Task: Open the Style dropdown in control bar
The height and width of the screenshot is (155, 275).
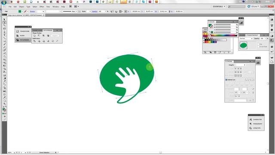Action: 90,12
